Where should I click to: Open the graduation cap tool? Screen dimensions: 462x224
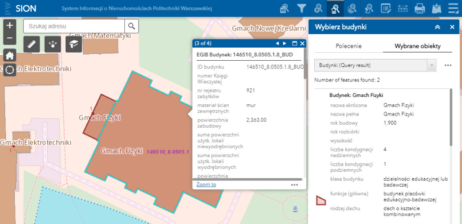pyautogui.click(x=74, y=44)
